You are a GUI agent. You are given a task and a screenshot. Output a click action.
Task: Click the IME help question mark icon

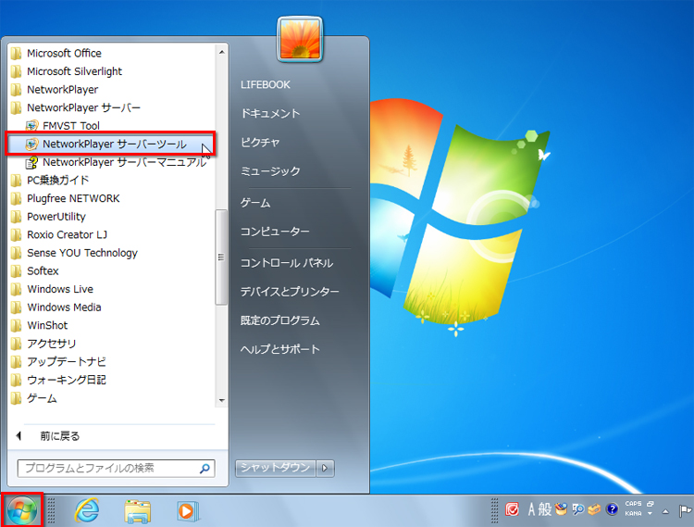coord(613,509)
